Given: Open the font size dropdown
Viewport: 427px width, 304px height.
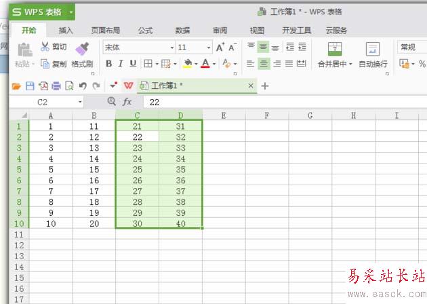Looking at the screenshot, I should (209, 47).
